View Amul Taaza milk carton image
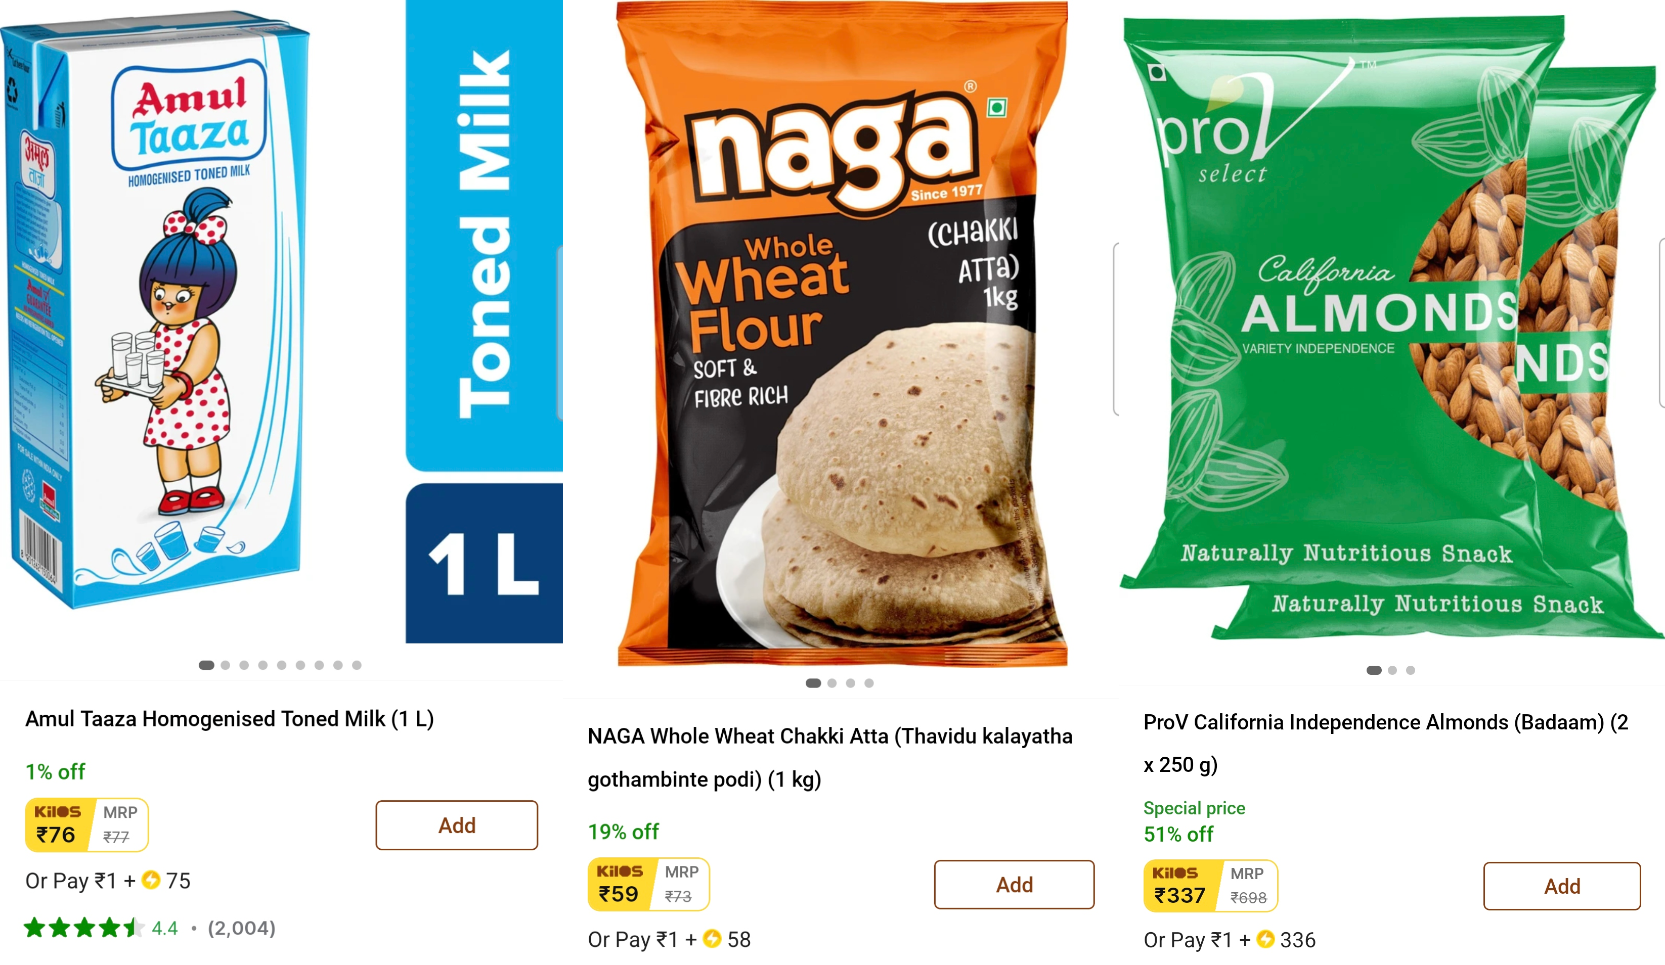Viewport: 1665px width, 965px height. point(156,309)
